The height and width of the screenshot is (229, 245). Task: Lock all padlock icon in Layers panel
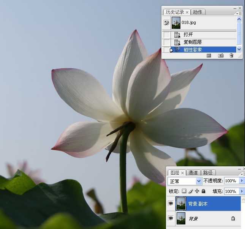pyautogui.click(x=203, y=191)
